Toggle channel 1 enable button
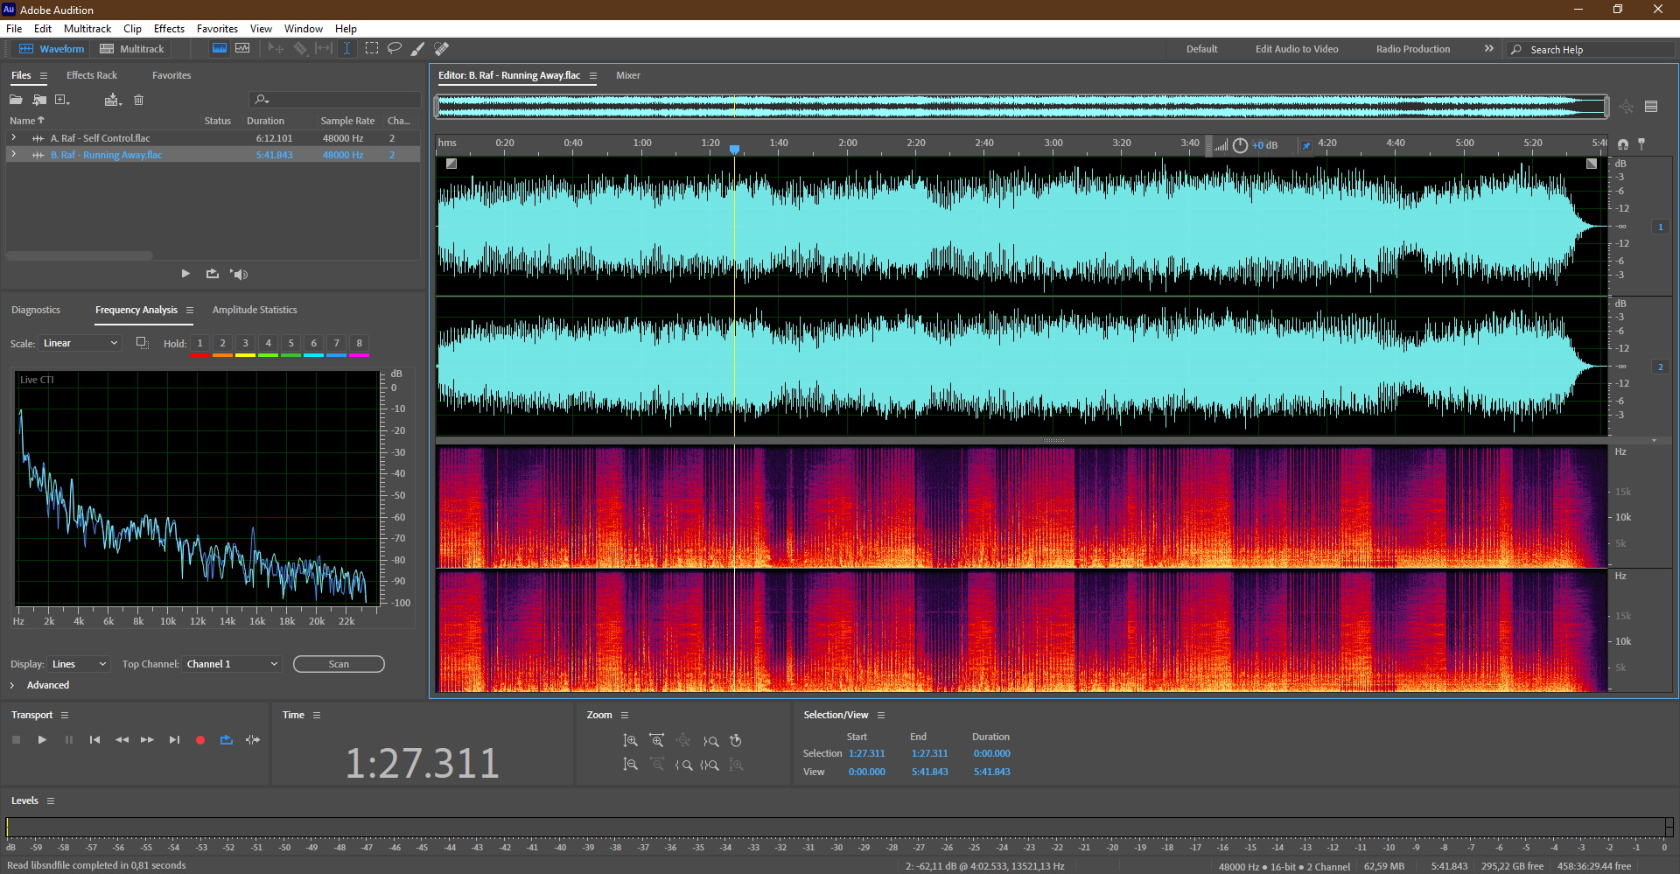 [1661, 227]
